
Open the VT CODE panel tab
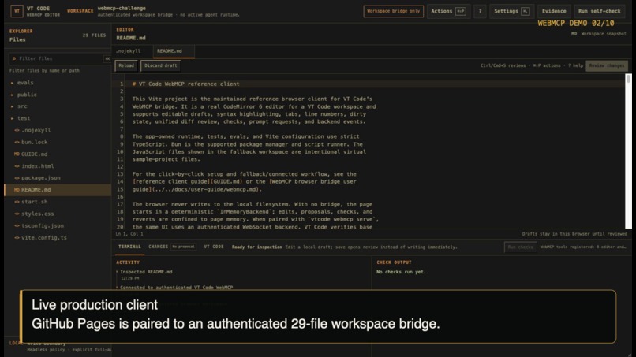coord(214,247)
